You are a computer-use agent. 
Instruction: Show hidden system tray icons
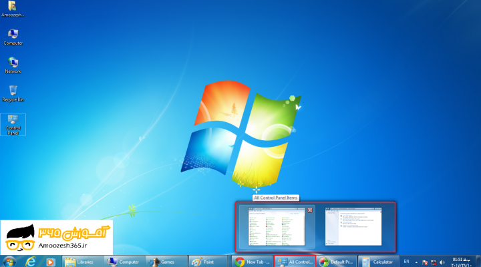pyautogui.click(x=416, y=262)
